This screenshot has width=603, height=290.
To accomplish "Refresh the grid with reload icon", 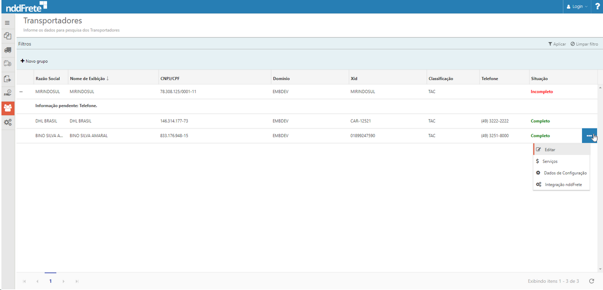I will (x=592, y=281).
